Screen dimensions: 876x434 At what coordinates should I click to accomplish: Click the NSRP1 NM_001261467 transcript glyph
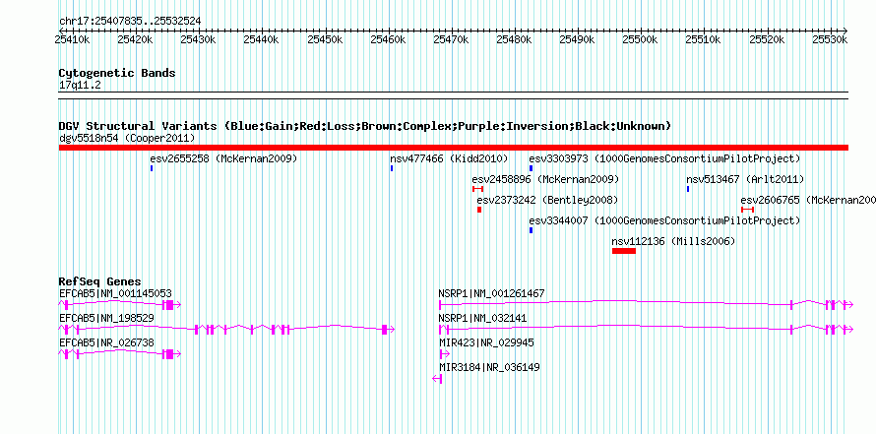coord(646,304)
